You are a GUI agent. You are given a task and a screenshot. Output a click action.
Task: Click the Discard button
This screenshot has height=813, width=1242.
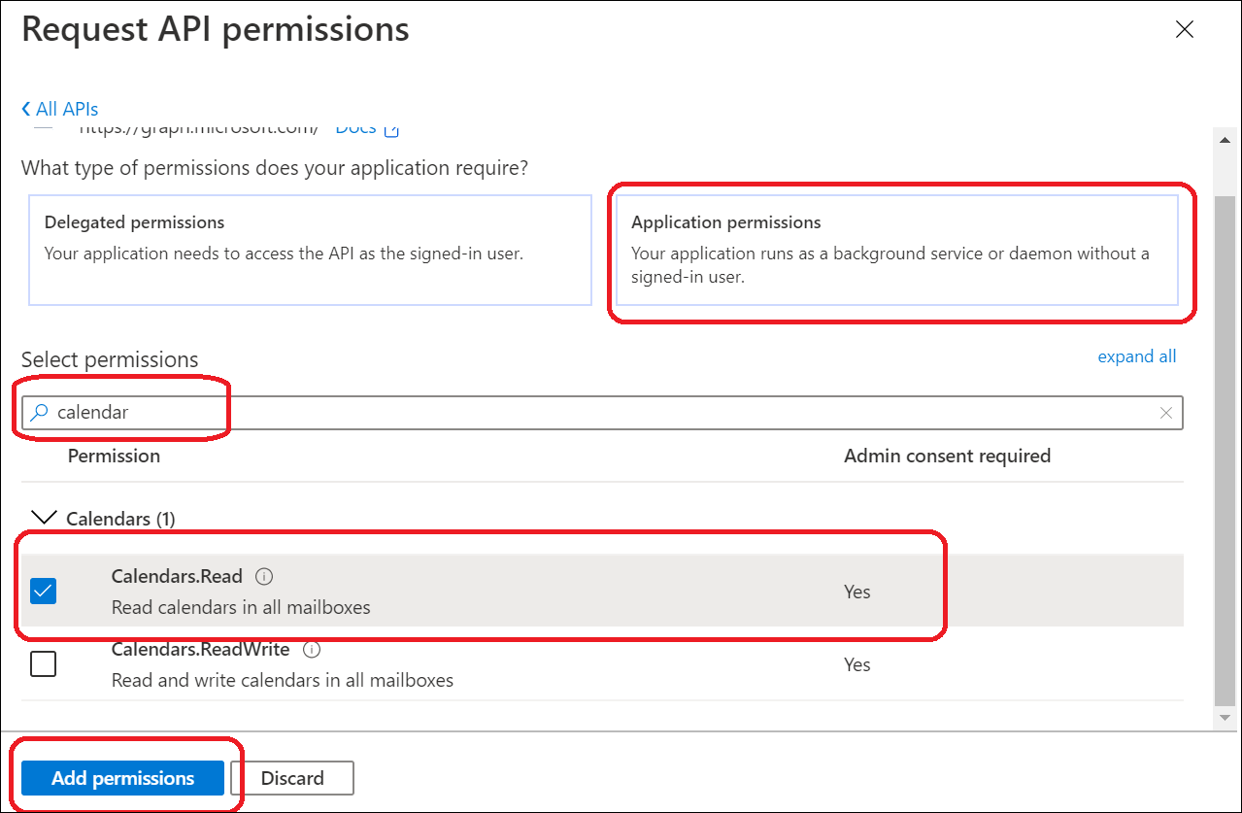pos(292,778)
